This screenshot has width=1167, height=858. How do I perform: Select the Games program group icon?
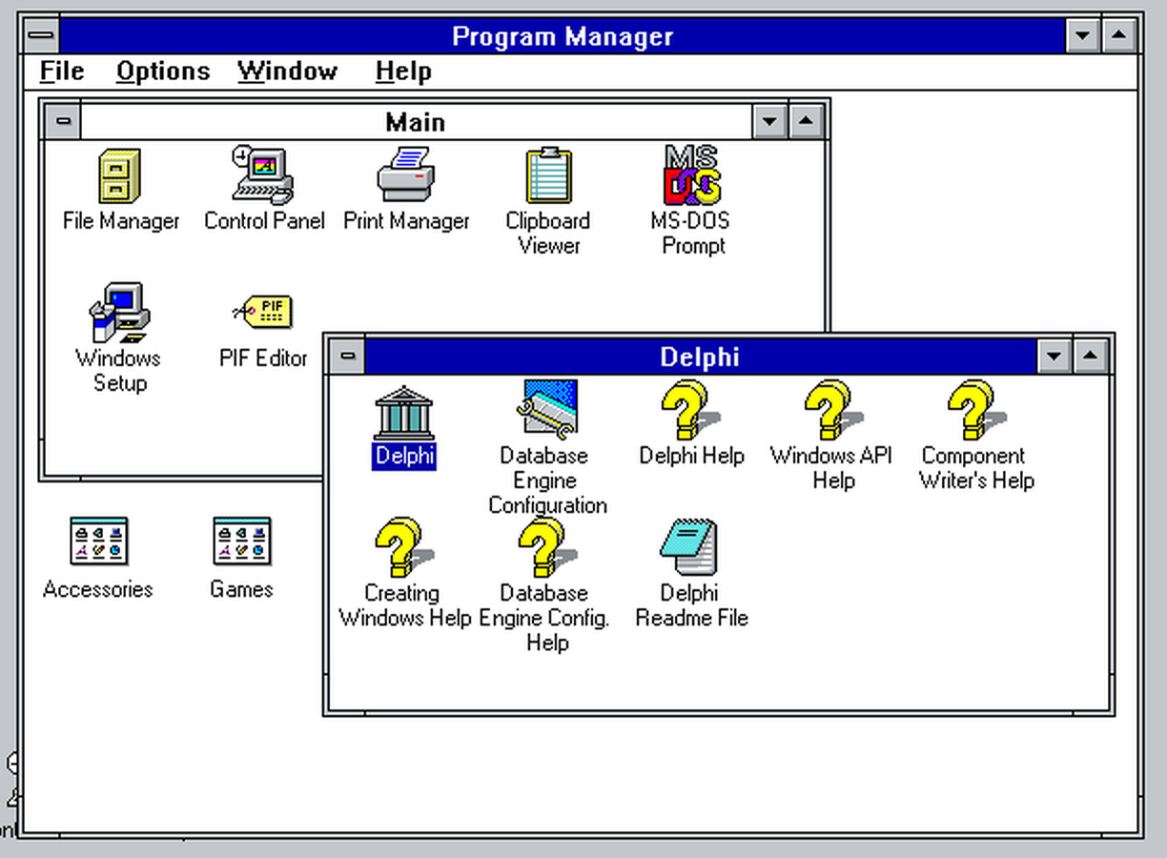coord(241,541)
